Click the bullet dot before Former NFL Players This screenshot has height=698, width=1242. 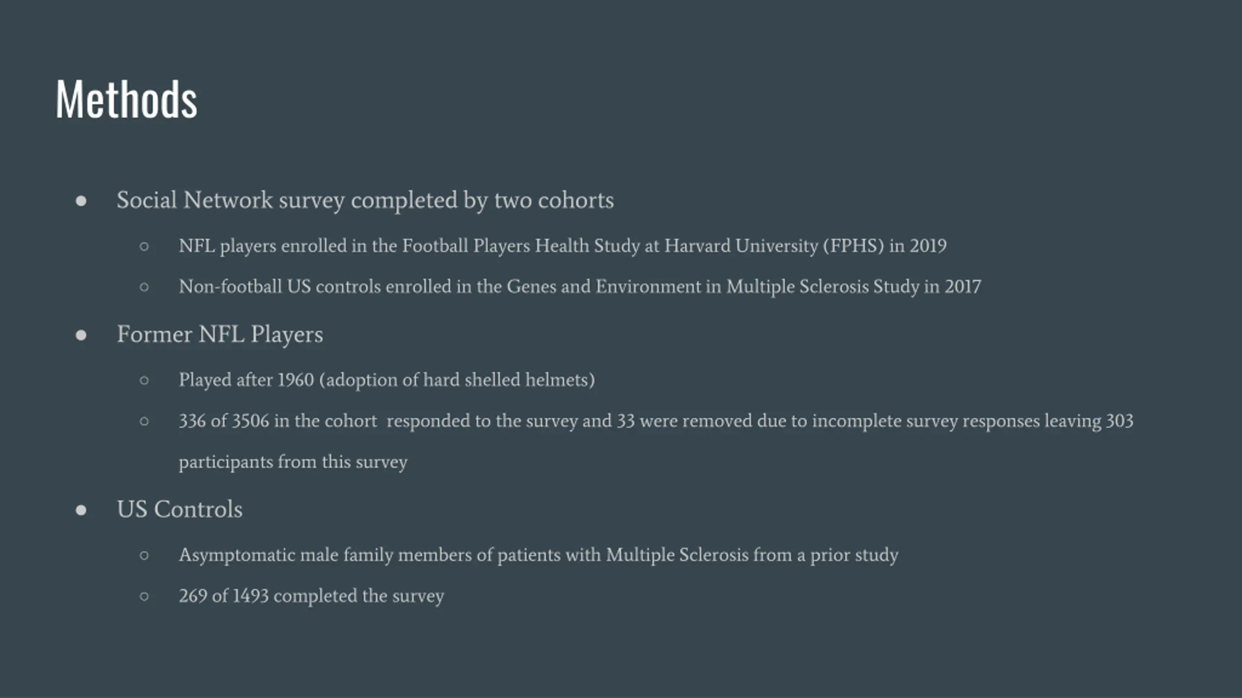point(81,335)
